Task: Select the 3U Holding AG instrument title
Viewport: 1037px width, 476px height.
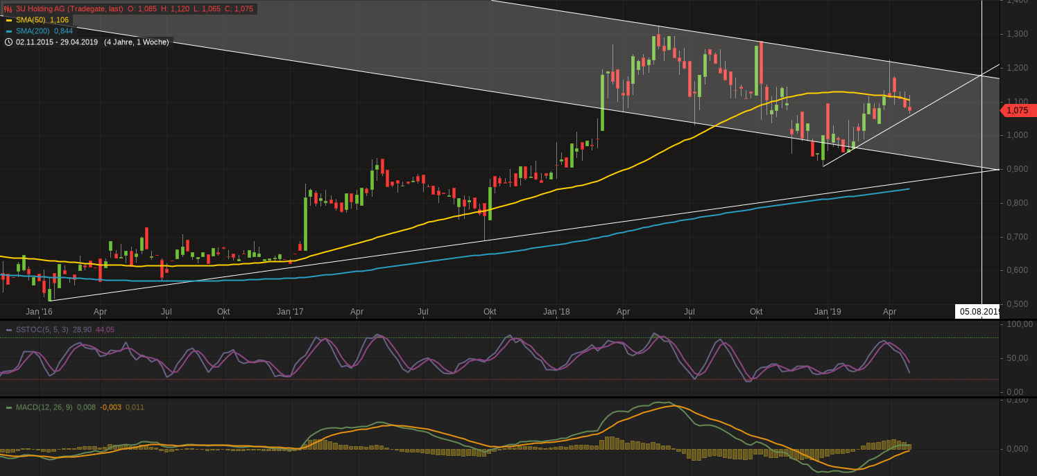Action: (69, 9)
